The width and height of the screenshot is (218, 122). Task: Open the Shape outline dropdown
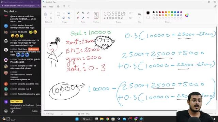pyautogui.click(x=131, y=13)
